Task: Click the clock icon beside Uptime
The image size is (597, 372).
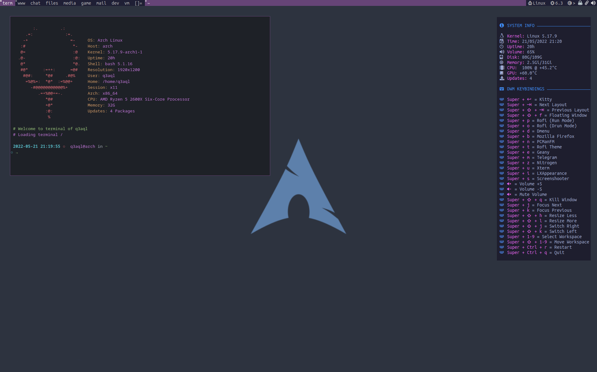Action: (x=502, y=47)
